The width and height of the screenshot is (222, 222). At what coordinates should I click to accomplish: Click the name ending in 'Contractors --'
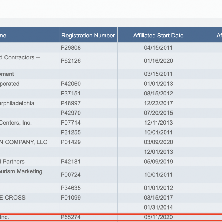17,57
